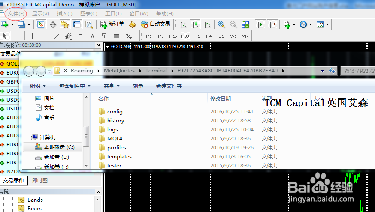Open the 组织 dropdown in Explorer
This screenshot has width=375, height=212.
38,86
